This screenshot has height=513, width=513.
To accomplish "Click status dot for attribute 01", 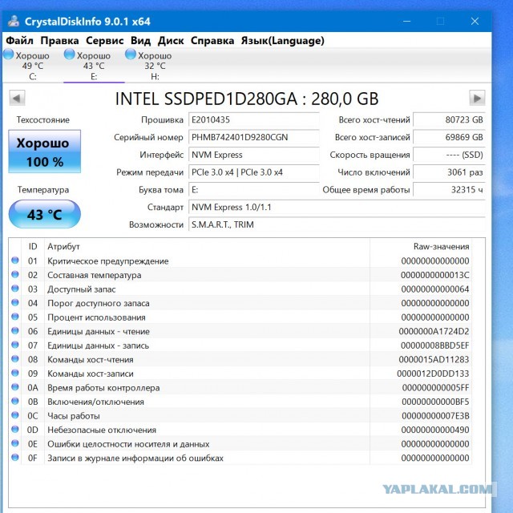I will pyautogui.click(x=15, y=261).
